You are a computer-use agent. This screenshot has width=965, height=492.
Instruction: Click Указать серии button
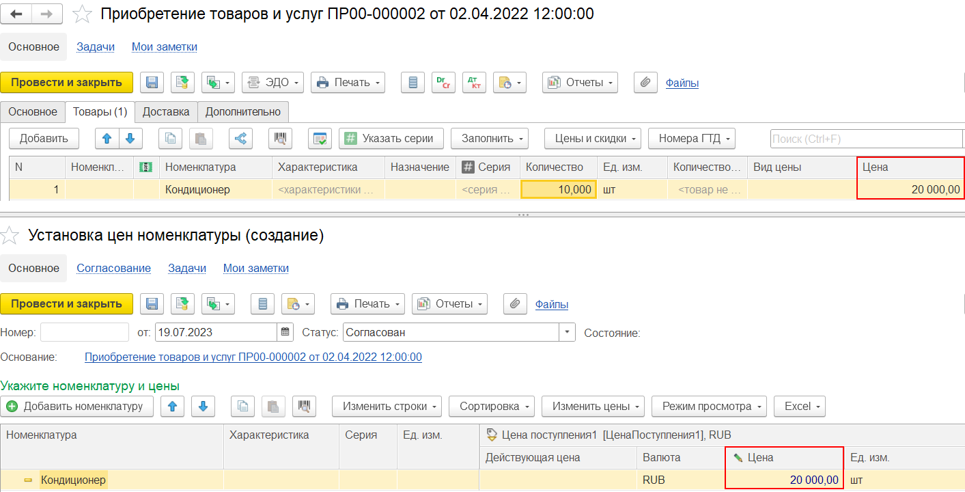click(x=391, y=139)
